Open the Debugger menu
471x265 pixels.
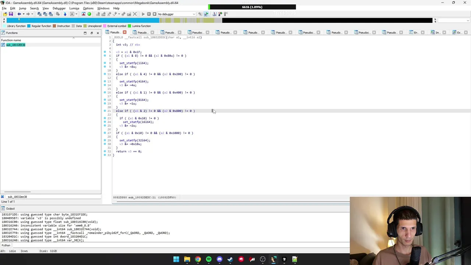(59, 8)
